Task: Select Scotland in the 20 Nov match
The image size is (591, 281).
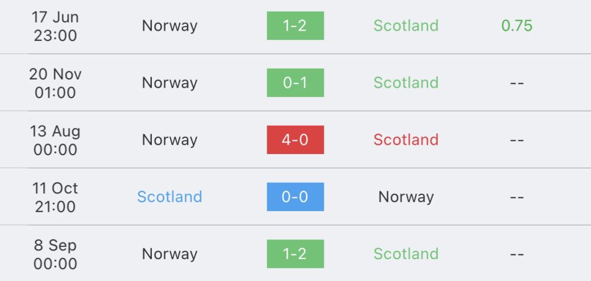Action: (x=406, y=83)
